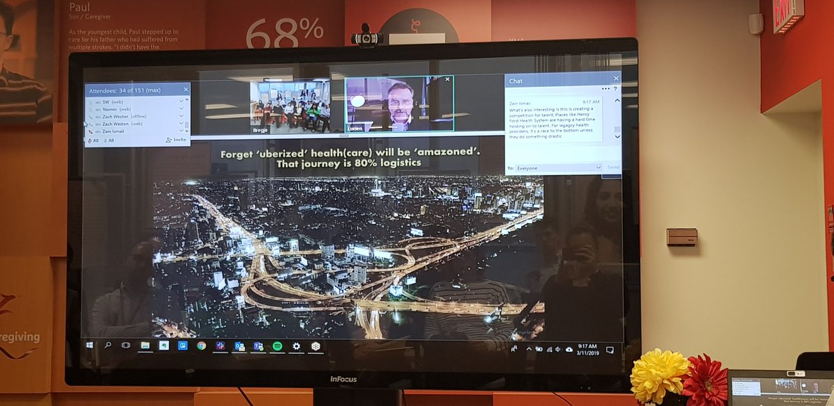The height and width of the screenshot is (406, 834).
Task: Select Lucien's webcam feed
Action: point(399,104)
